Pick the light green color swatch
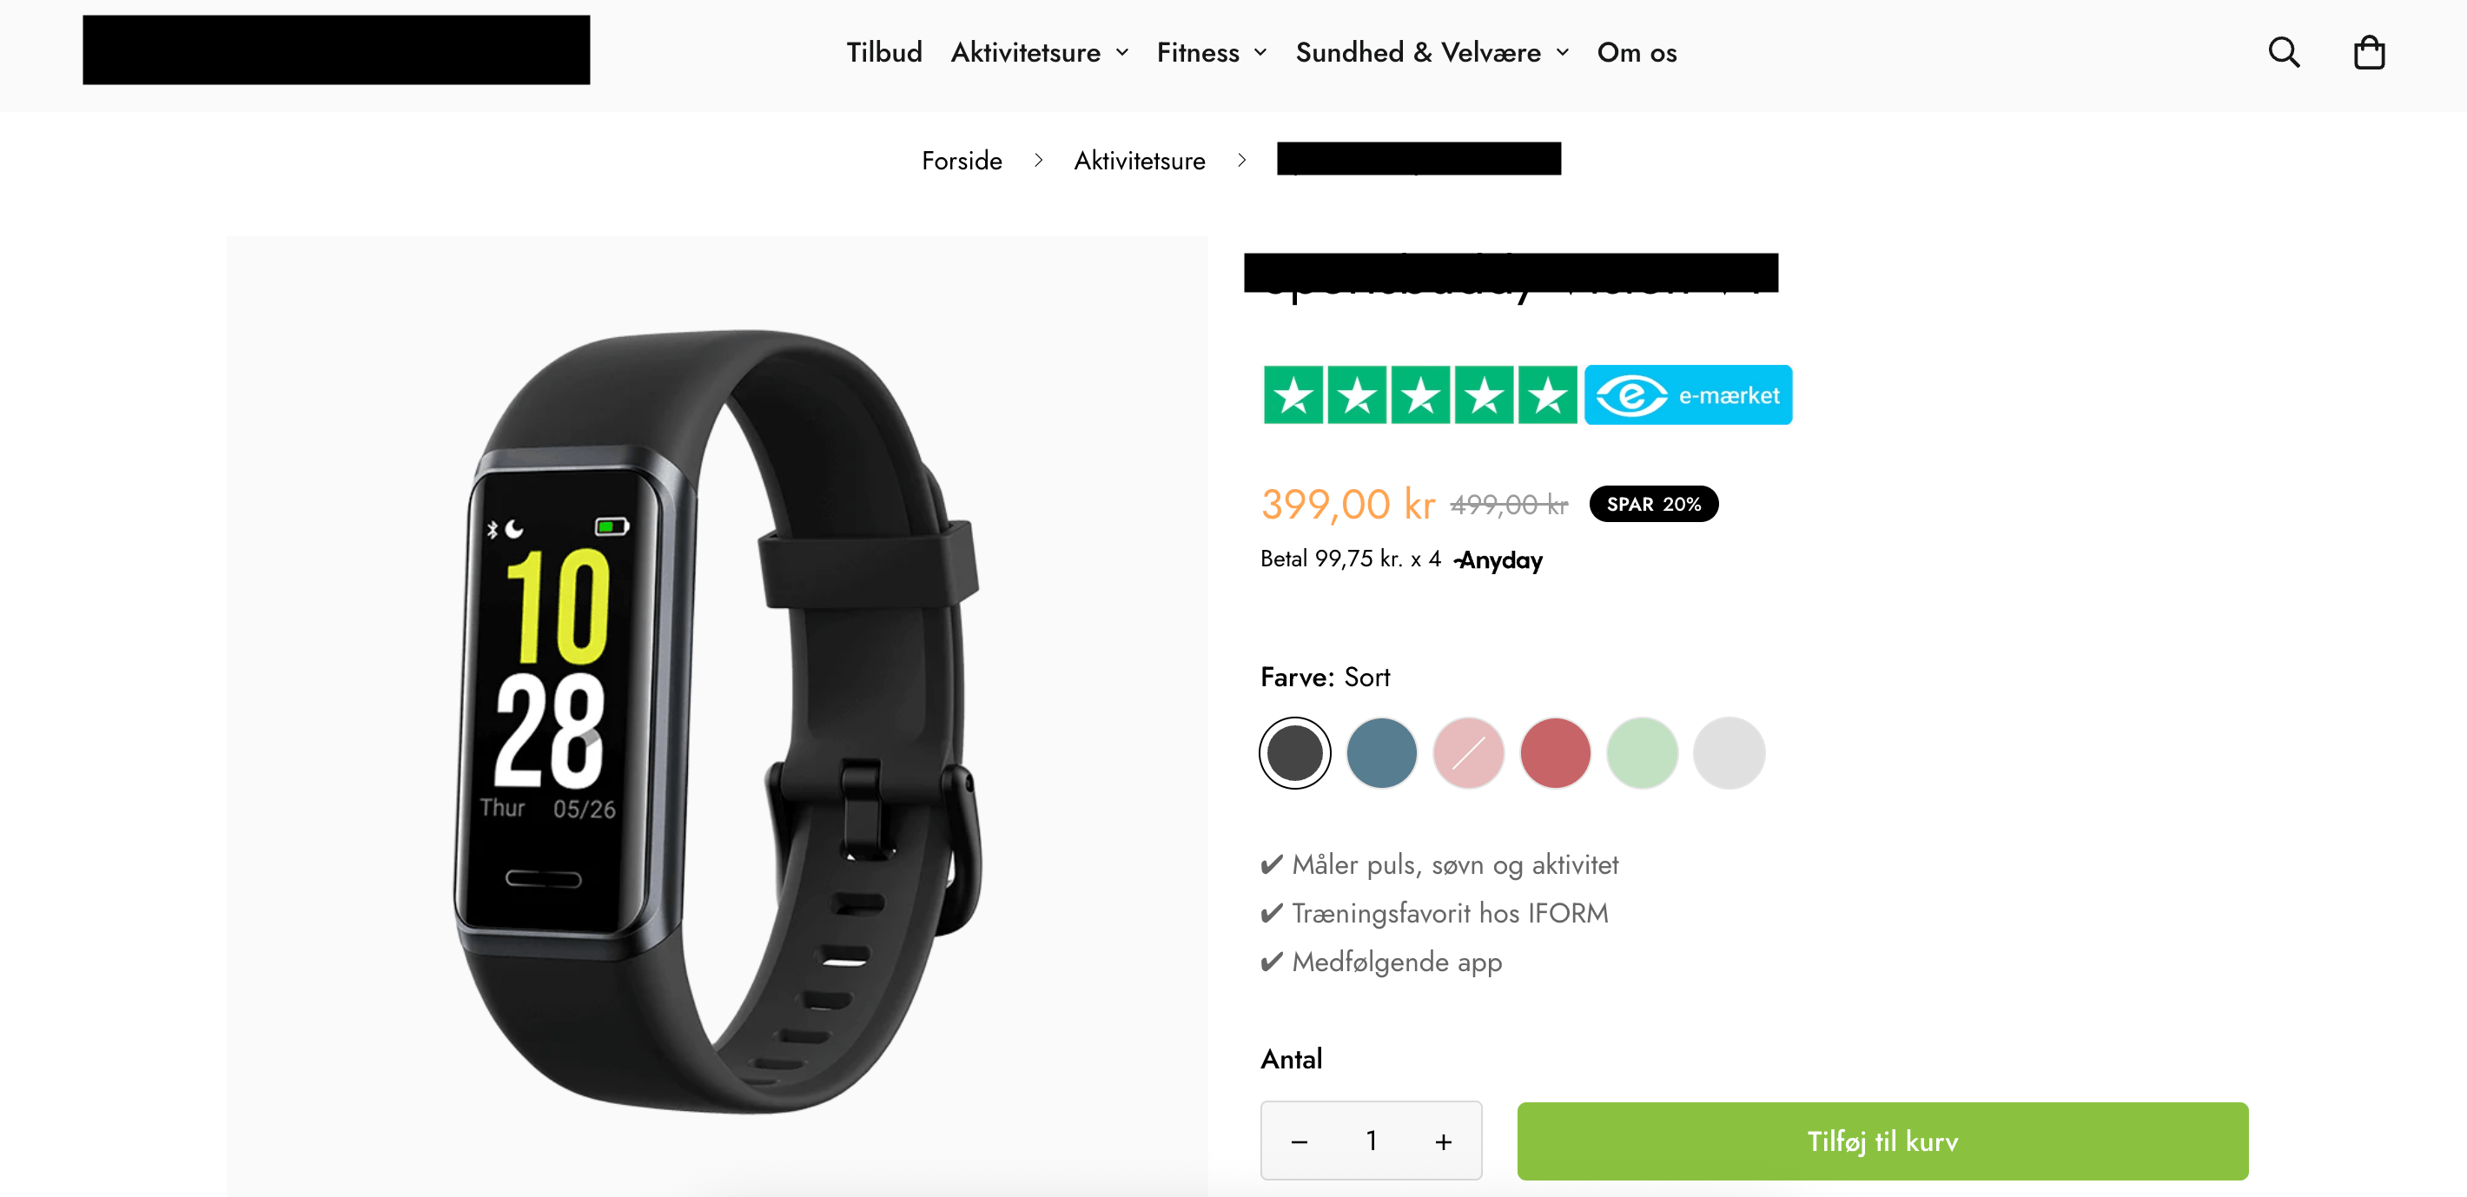This screenshot has height=1197, width=2467. [x=1642, y=752]
